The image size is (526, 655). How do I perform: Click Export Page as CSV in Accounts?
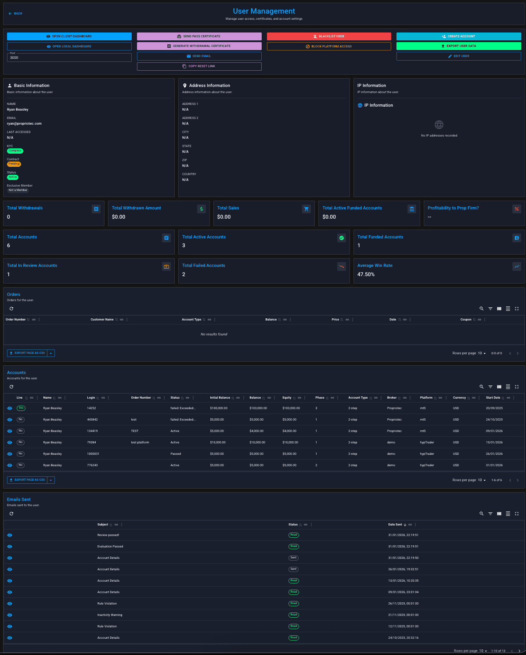27,480
